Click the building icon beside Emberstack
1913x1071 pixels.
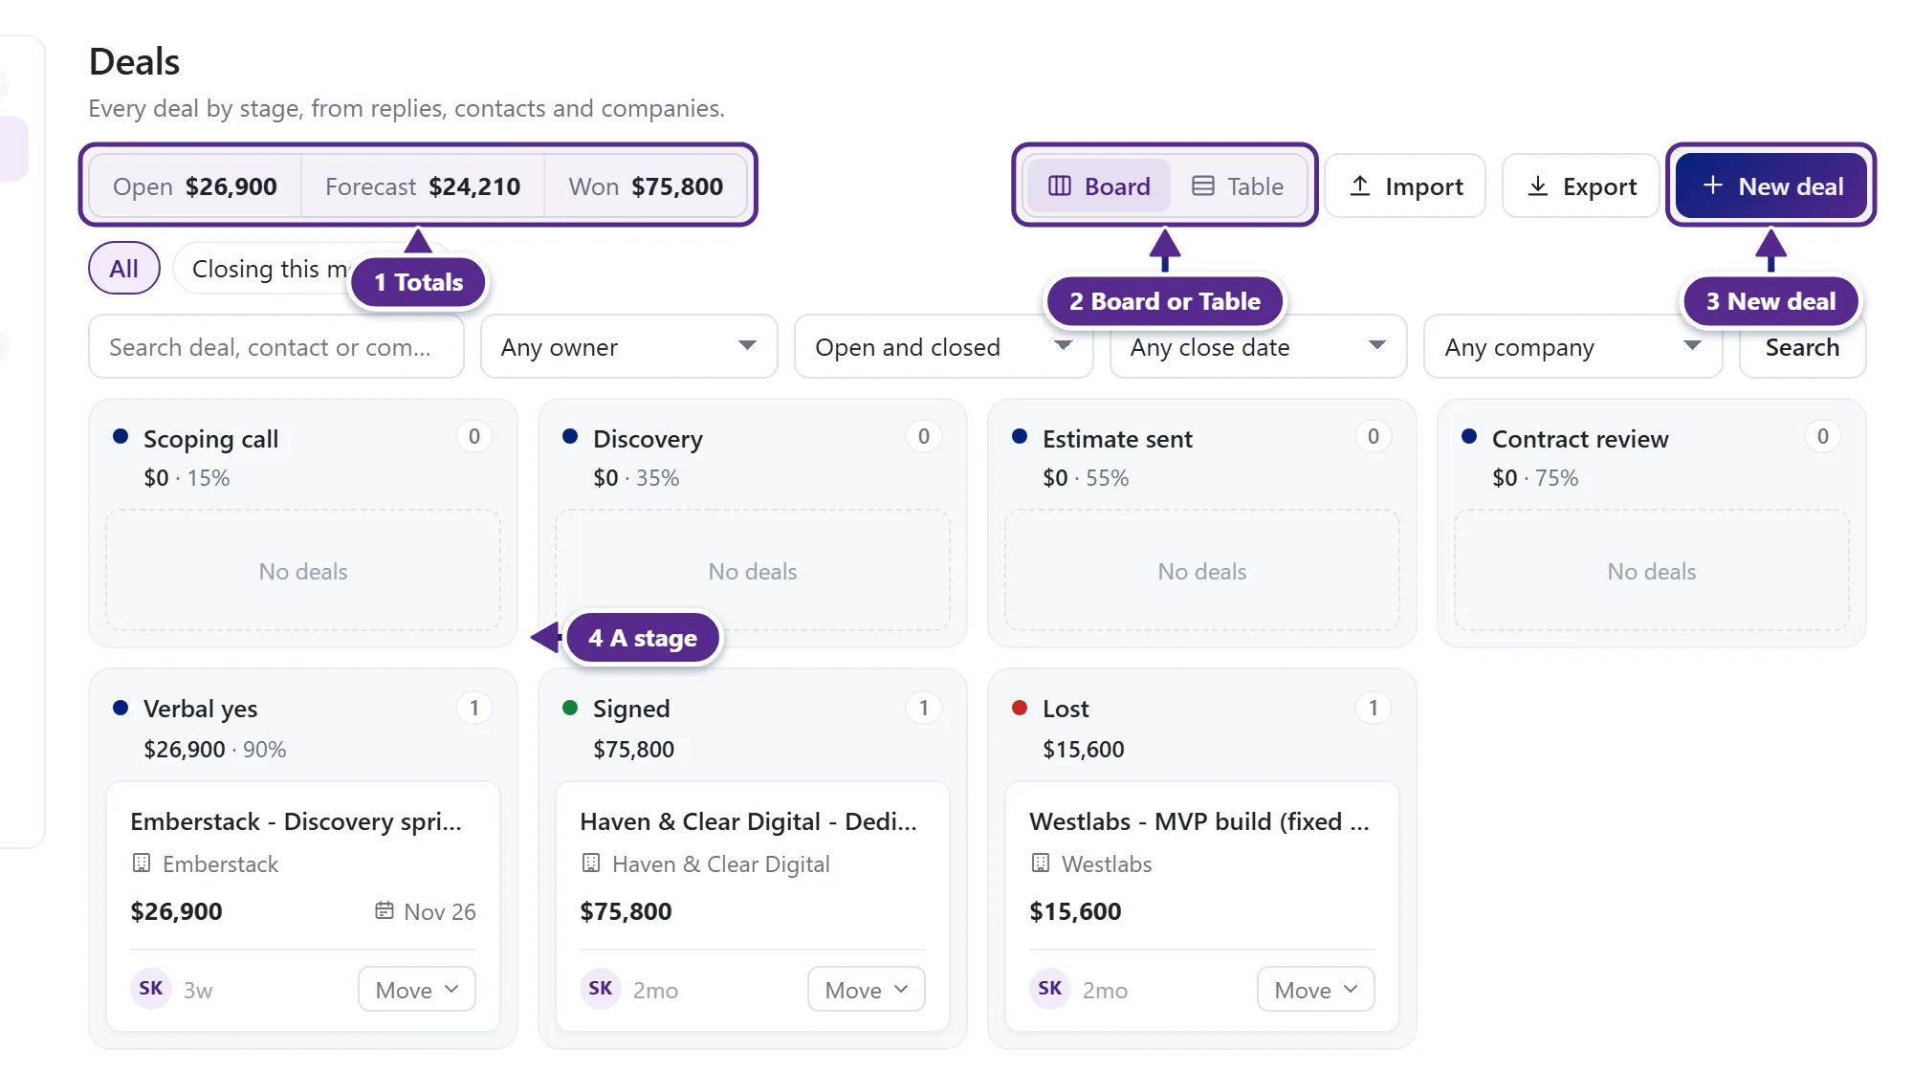pos(142,863)
